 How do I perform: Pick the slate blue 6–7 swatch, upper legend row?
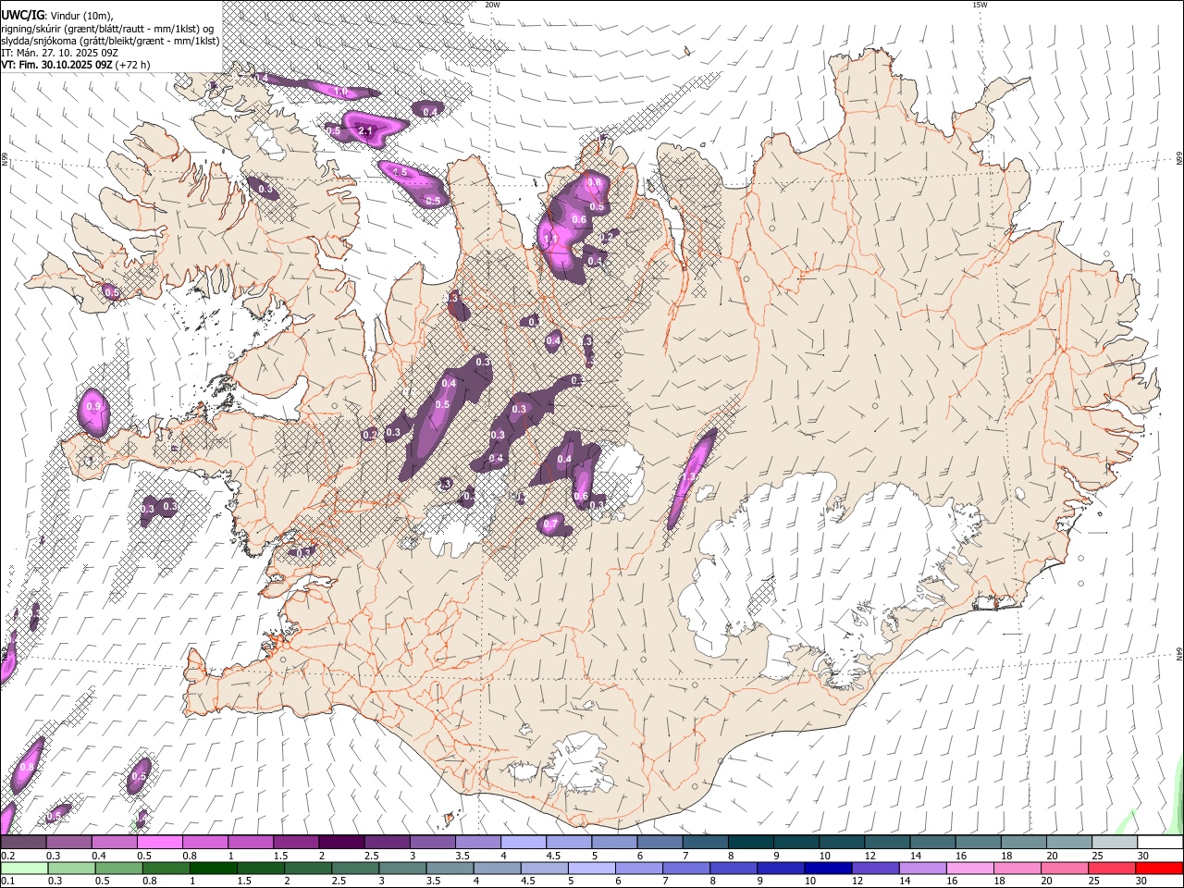pyautogui.click(x=660, y=843)
